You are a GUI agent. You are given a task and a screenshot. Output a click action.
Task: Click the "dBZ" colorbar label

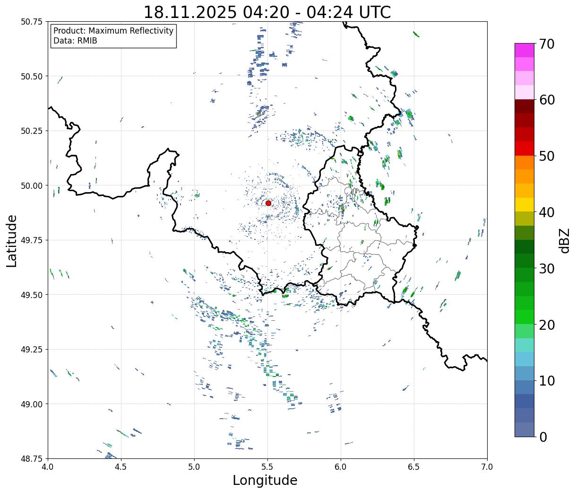point(564,240)
